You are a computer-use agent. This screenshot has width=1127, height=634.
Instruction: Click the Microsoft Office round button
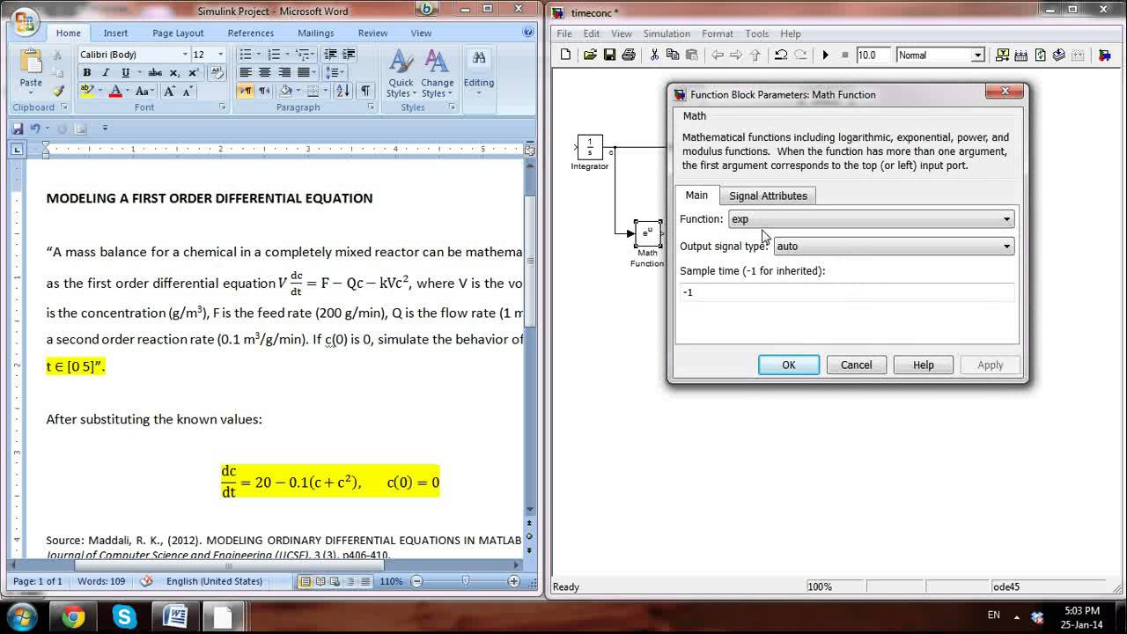pos(25,21)
